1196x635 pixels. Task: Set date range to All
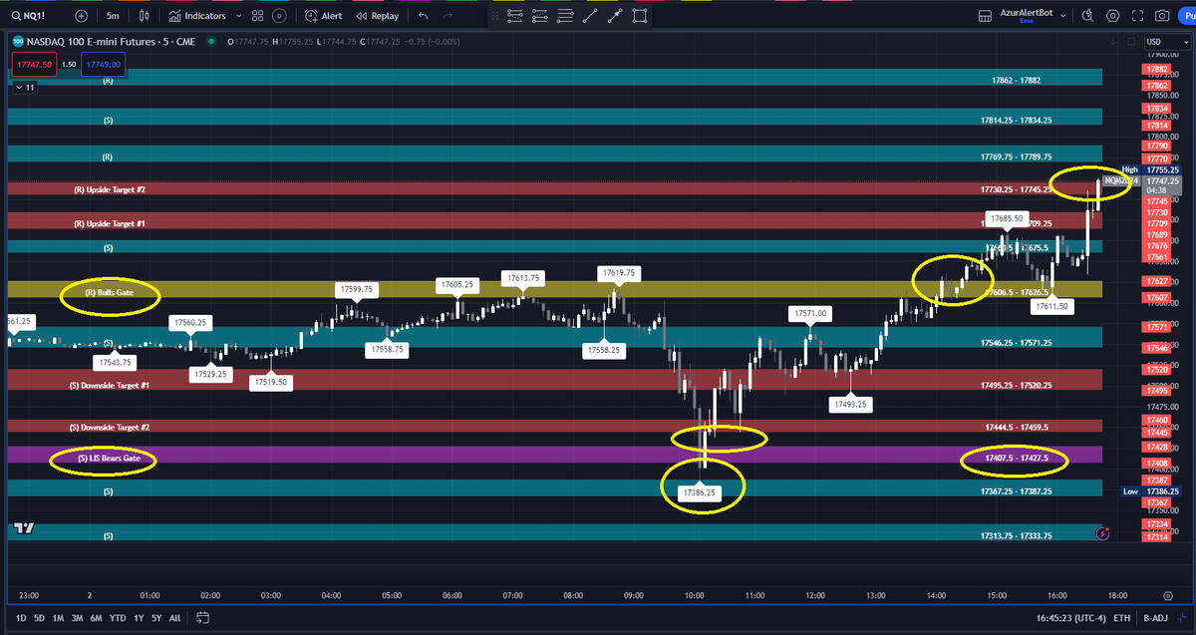(175, 618)
